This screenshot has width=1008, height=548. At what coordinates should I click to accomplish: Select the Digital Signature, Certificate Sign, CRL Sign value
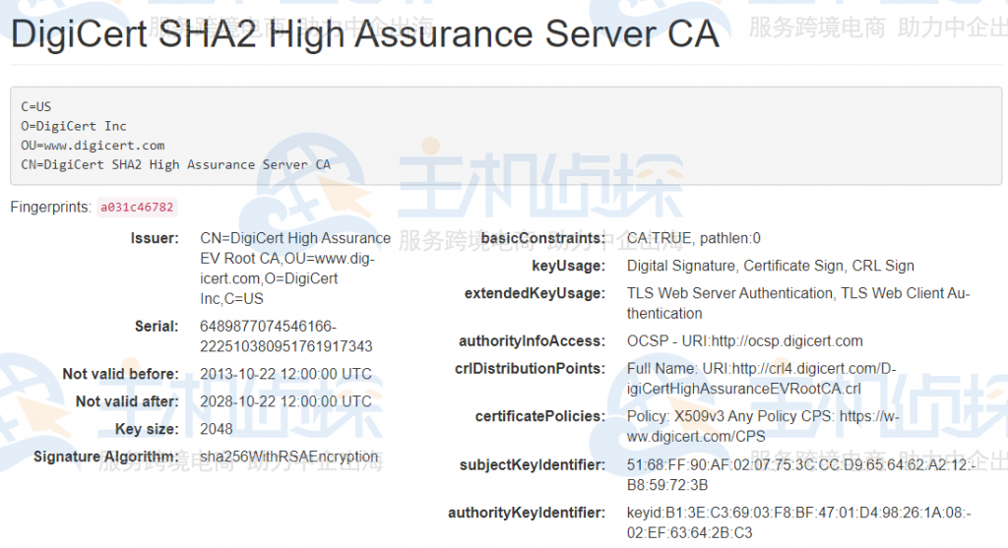click(x=771, y=266)
